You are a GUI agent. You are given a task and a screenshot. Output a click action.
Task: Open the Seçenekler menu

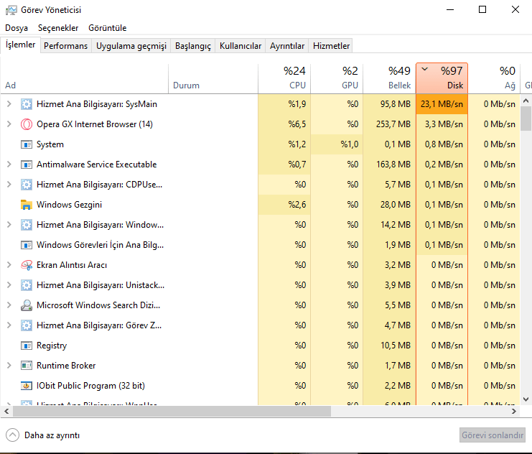click(58, 28)
